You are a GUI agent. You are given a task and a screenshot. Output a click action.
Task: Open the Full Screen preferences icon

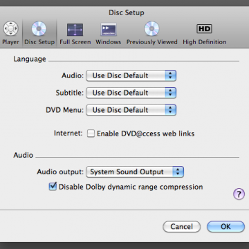point(75,30)
